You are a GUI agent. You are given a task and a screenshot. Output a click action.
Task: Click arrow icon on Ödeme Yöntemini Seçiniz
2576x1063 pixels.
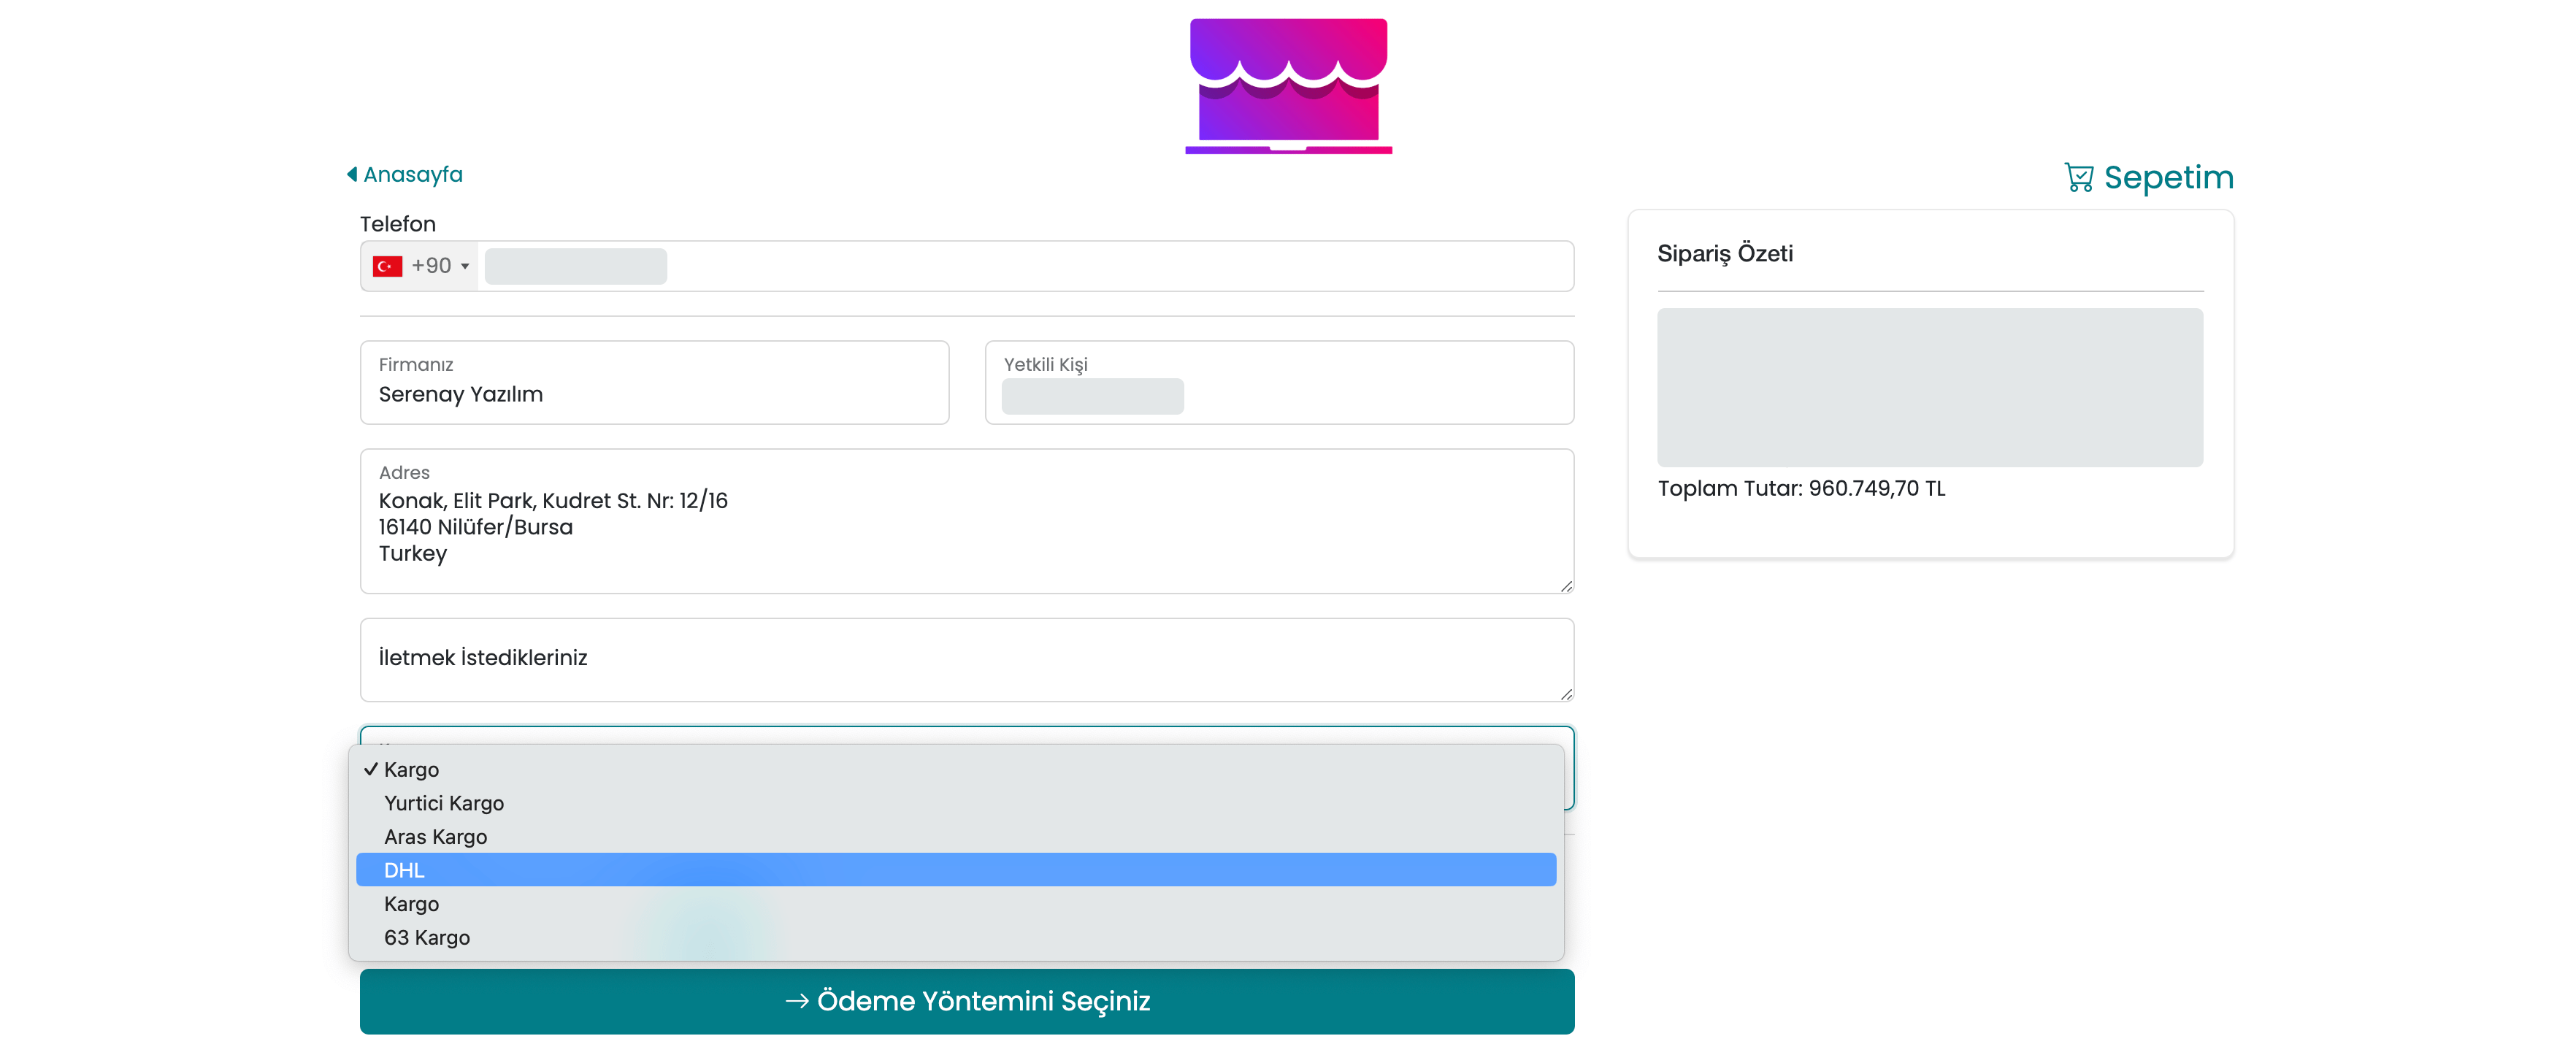796,1001
